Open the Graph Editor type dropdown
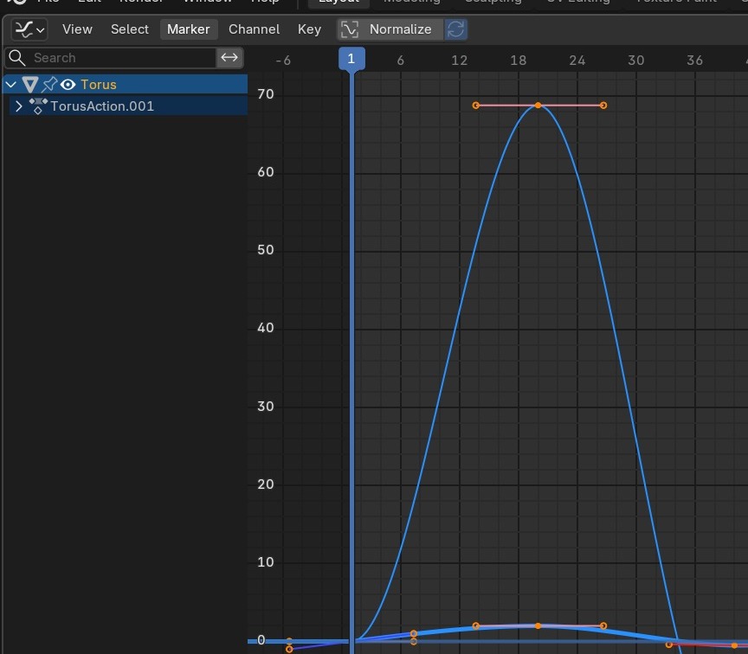Image resolution: width=748 pixels, height=654 pixels. click(x=29, y=29)
